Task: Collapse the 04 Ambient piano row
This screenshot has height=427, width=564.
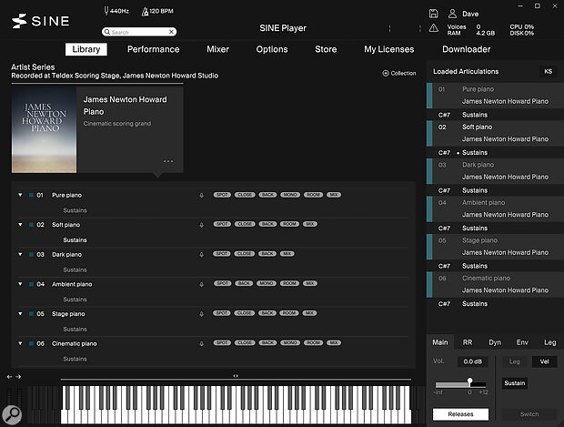Action: [20, 284]
